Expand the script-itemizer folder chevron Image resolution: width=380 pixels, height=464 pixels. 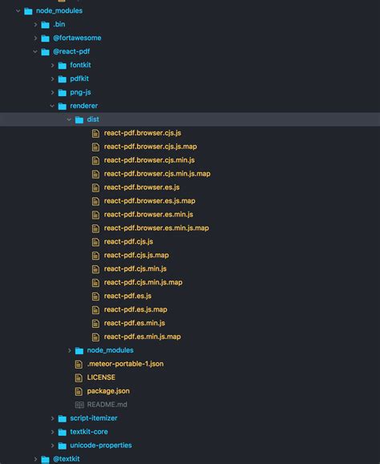point(52,418)
